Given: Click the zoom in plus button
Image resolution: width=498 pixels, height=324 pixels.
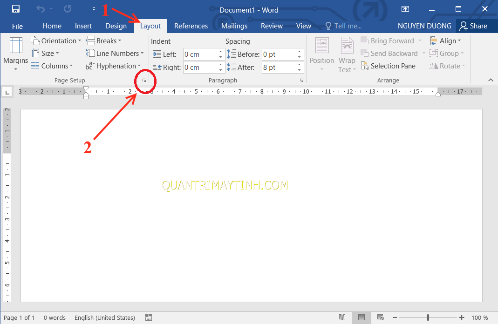Looking at the screenshot, I should click(x=462, y=317).
